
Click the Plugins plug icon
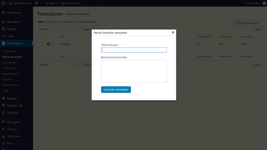click(x=3, y=129)
